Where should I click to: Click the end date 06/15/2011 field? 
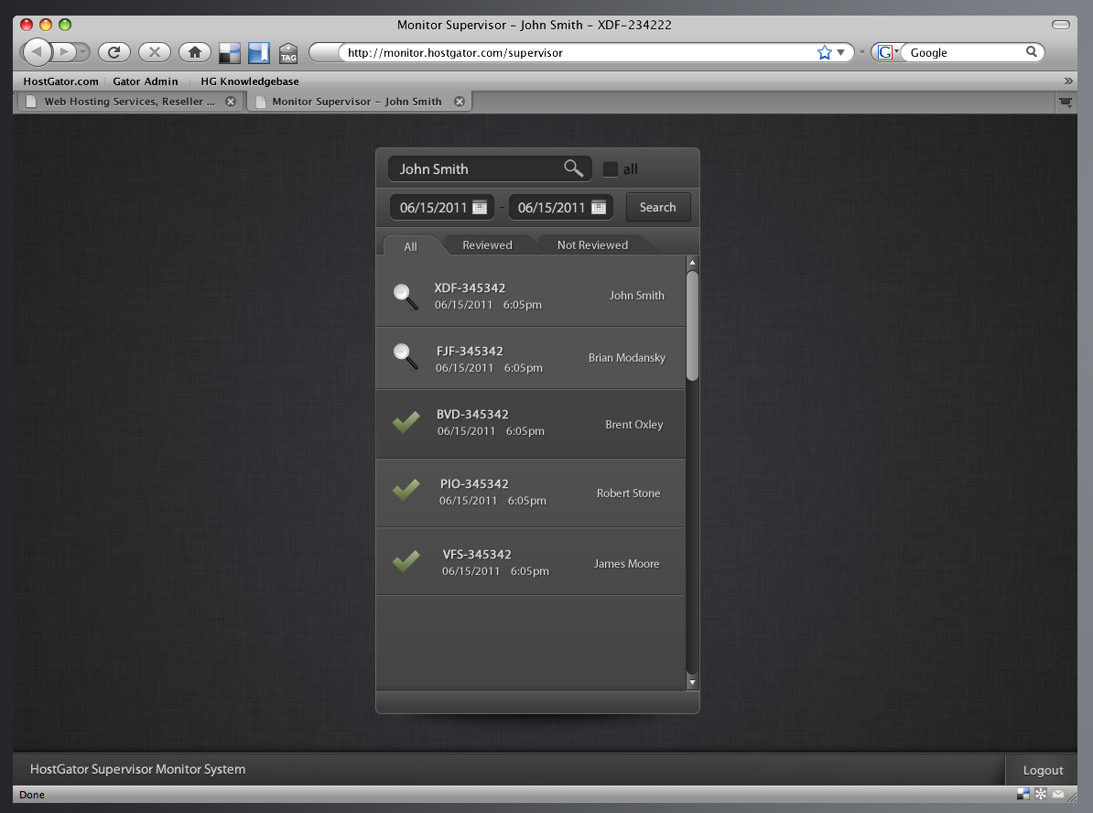pos(560,207)
